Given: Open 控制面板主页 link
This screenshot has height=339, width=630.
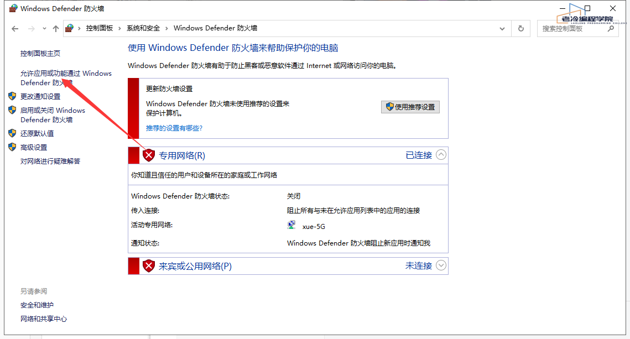Looking at the screenshot, I should click(40, 54).
